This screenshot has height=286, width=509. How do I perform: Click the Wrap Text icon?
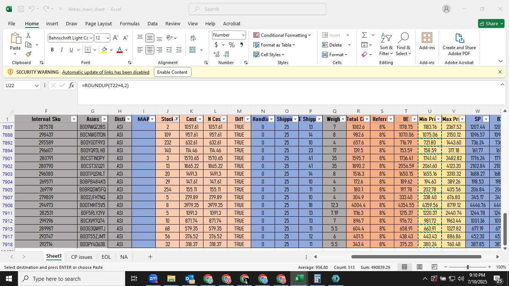193,38
